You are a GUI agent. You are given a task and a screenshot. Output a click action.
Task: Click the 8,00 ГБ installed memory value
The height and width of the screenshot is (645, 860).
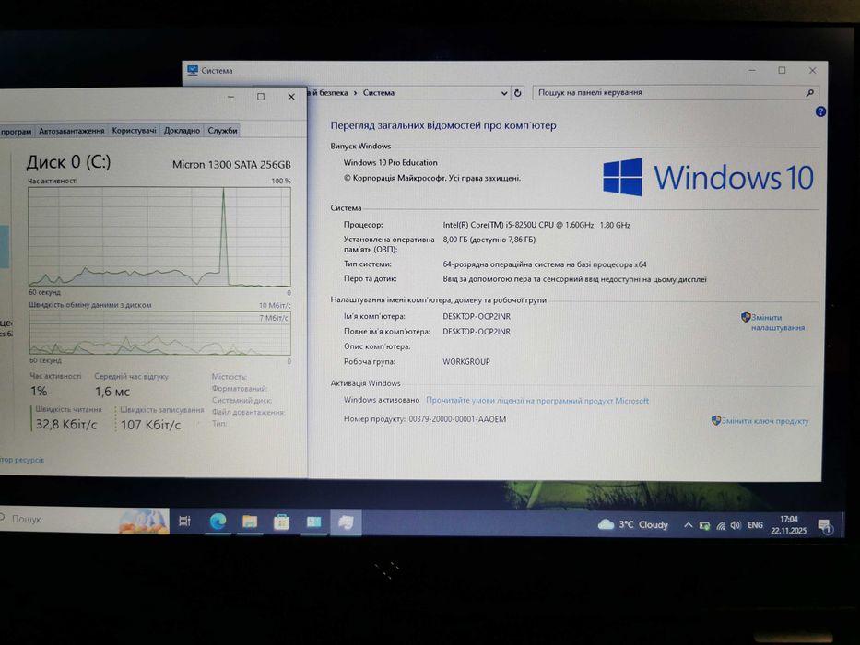489,240
